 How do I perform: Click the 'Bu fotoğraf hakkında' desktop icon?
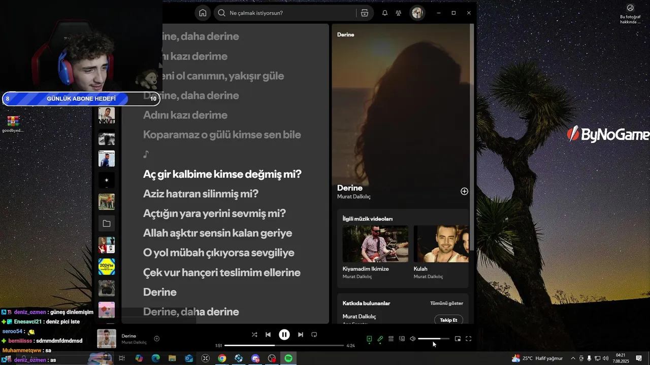630,14
